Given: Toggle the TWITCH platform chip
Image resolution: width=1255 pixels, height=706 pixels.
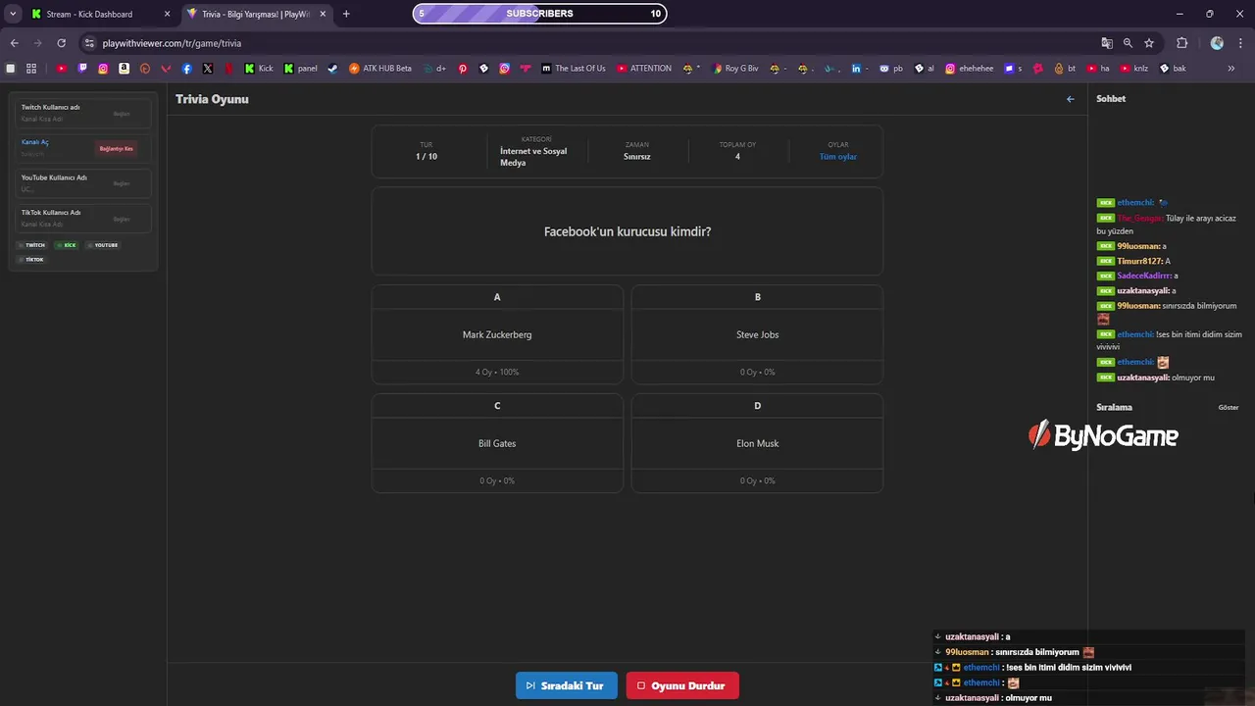Looking at the screenshot, I should 32,245.
